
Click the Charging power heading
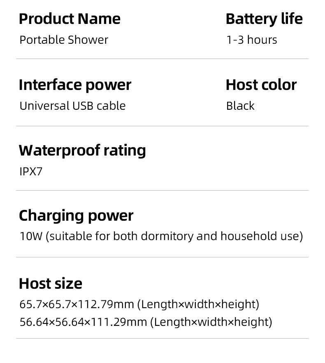[76, 215]
